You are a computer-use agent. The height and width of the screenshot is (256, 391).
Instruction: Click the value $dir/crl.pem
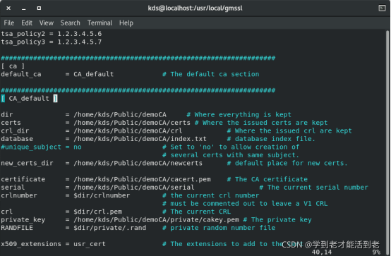97,212
